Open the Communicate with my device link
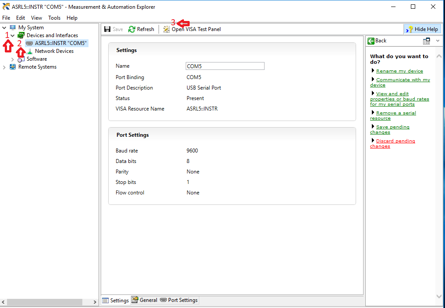Viewport: 445px width, 308px height. coord(400,83)
